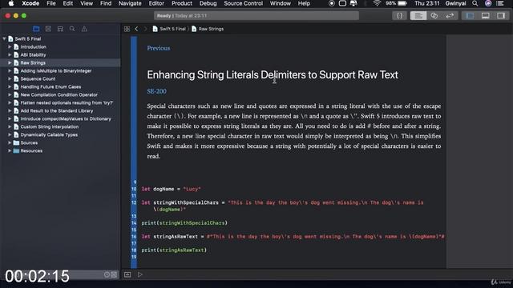
Task: Select Introduce compactMapValues to Dictionary page
Action: tap(66, 119)
